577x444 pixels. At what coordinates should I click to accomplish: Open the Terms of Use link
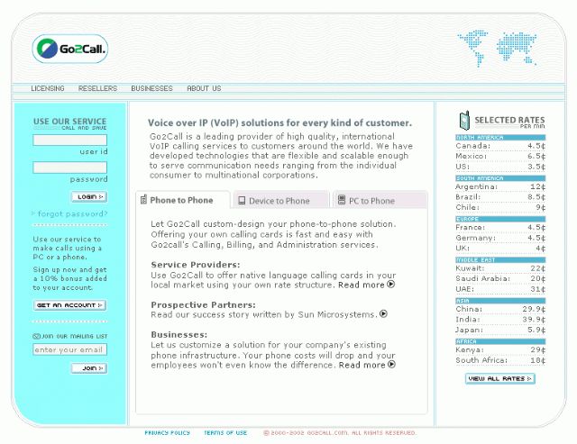pos(225,433)
